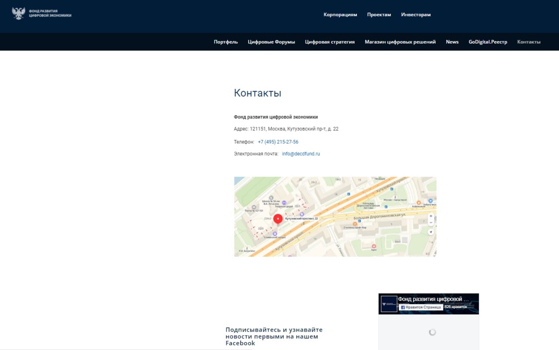Click the purple Тануки дядя map marker
Image resolution: width=559 pixels, height=350 pixels.
tap(284, 202)
